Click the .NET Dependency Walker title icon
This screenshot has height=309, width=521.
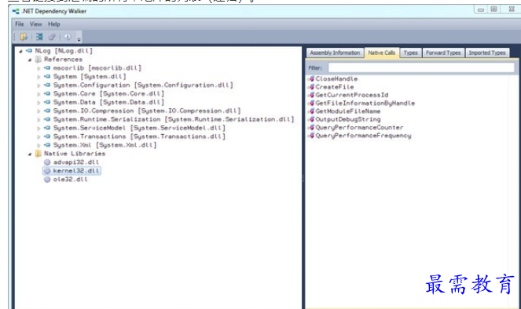(16, 11)
